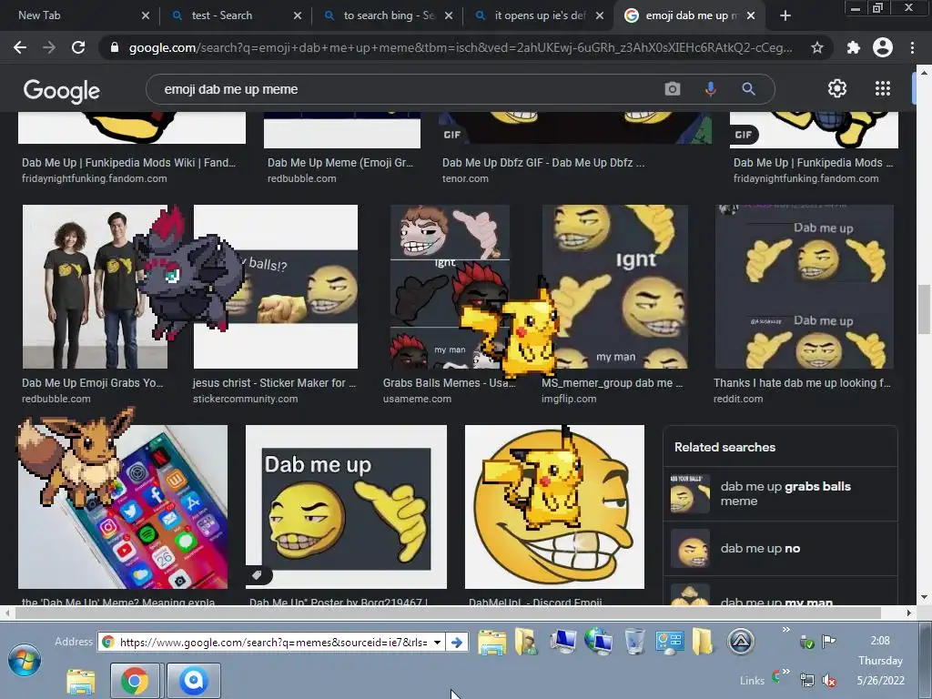
Task: Open 'jesus christ - Sticker Maker' image thumbnail
Action: point(276,287)
